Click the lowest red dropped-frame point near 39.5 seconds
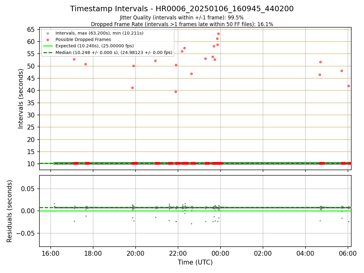 (176, 92)
